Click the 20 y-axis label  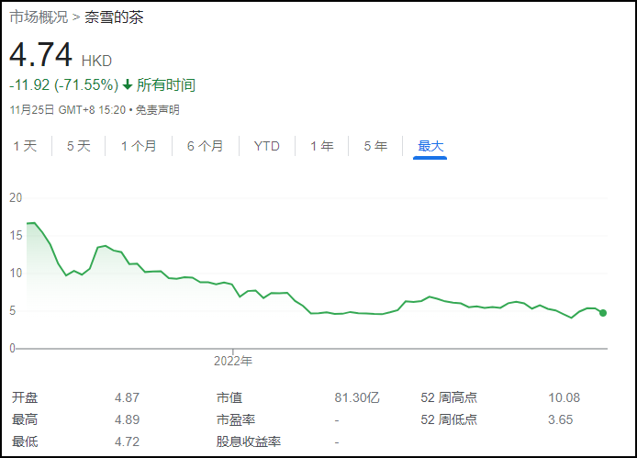pos(16,198)
